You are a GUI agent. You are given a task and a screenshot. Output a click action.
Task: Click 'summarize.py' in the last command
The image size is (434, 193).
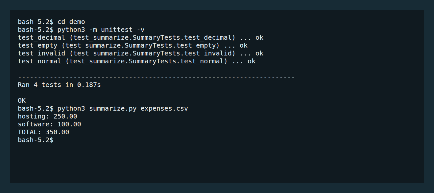113,109
